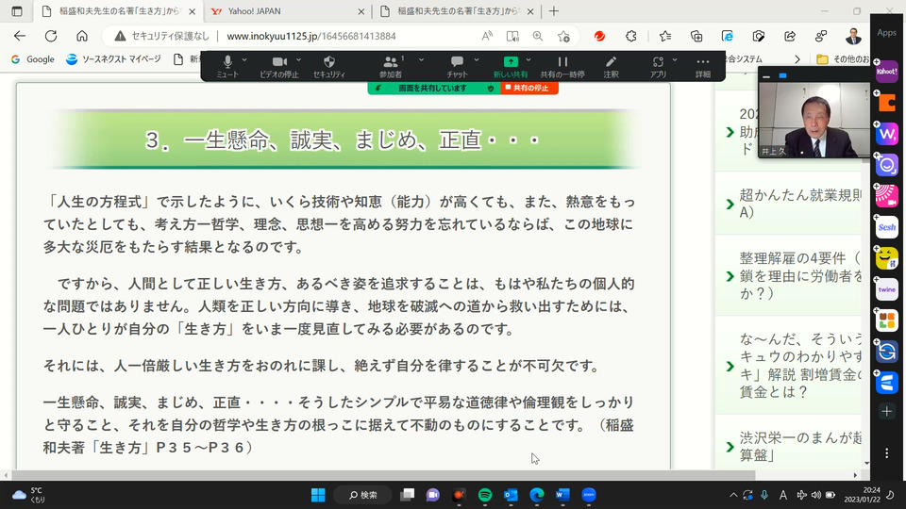Stop sharing the screen
906x509 pixels.
pyautogui.click(x=529, y=88)
